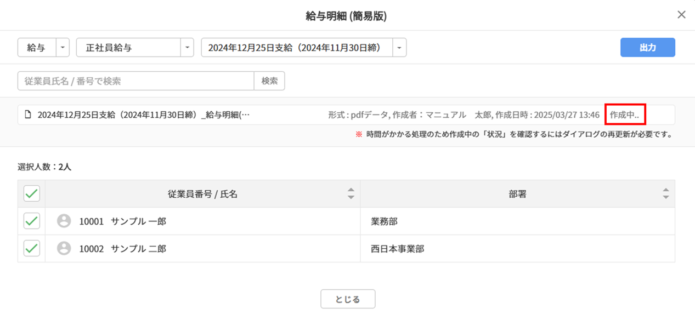Click the avatar icon for サンプル 一郎
The image size is (695, 320).
(x=64, y=221)
